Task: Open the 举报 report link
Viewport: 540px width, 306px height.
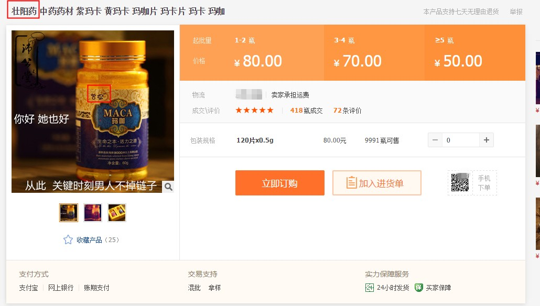Action: point(516,12)
